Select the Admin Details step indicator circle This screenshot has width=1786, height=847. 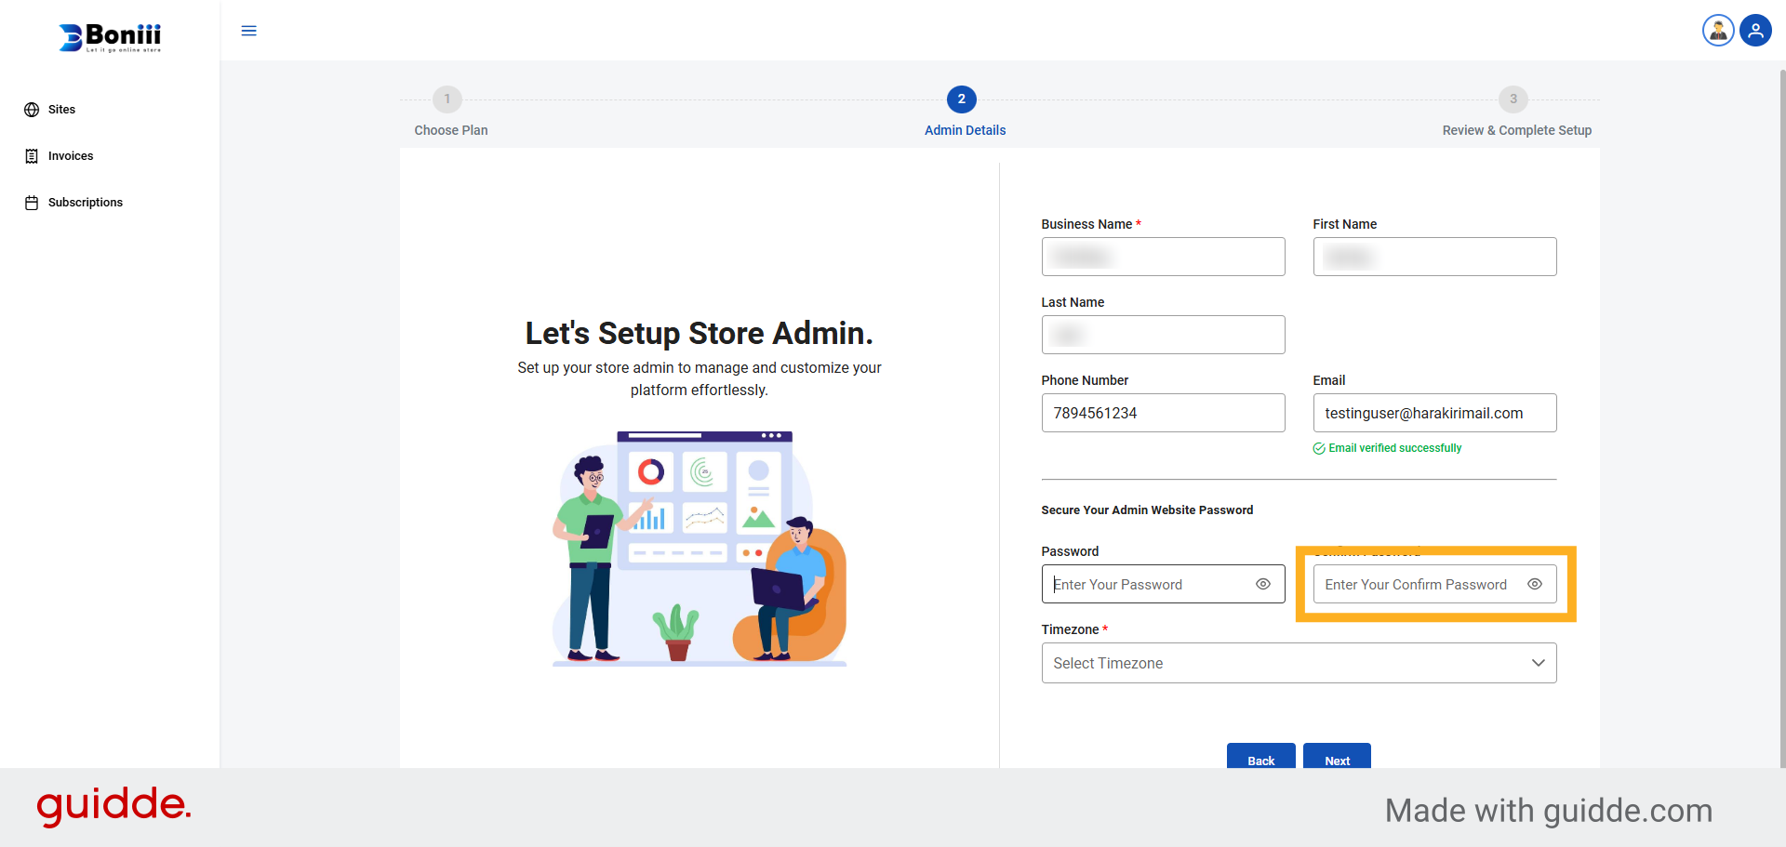click(961, 99)
